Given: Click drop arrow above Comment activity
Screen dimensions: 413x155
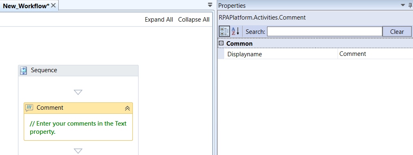Looking at the screenshot, I should click(78, 92).
